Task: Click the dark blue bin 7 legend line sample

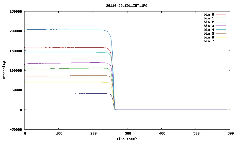Action: point(221,41)
